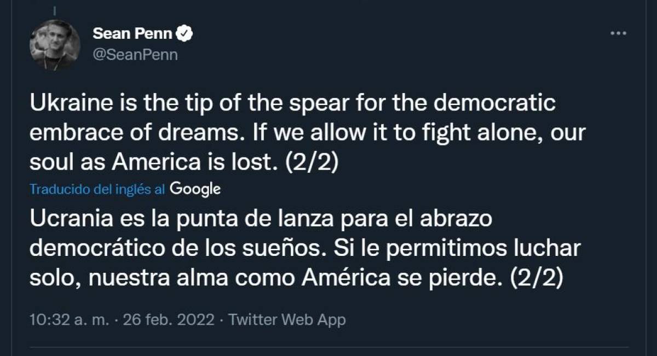Click the verified badge next to Sean Penn

[x=183, y=33]
